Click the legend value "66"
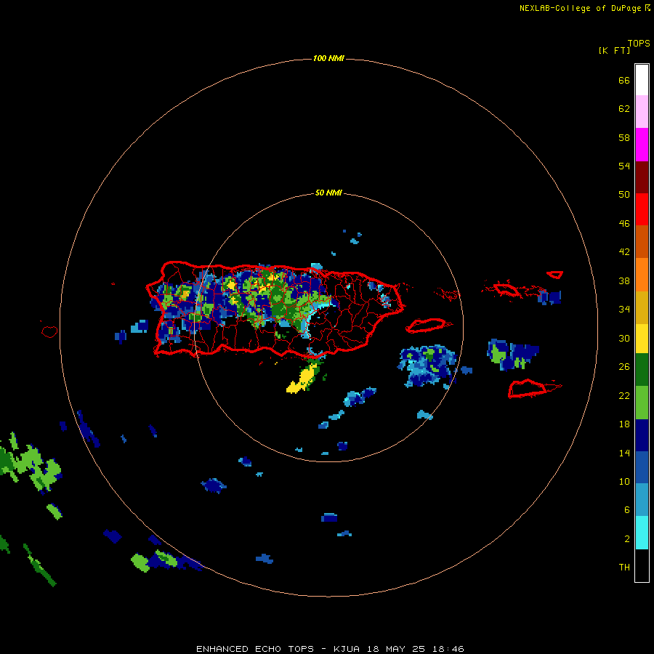This screenshot has height=654, width=654. pos(624,80)
